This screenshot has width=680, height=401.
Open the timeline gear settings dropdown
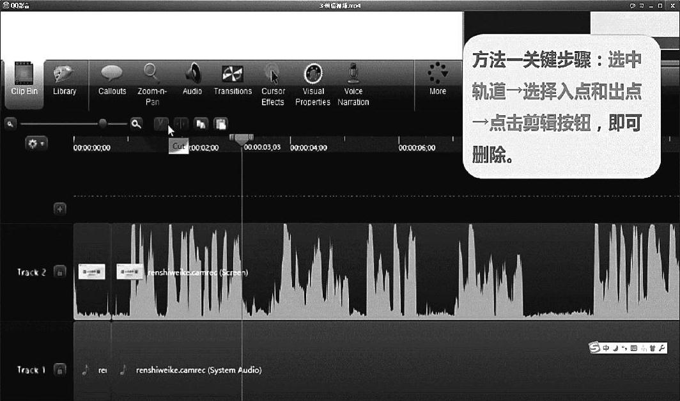[35, 144]
